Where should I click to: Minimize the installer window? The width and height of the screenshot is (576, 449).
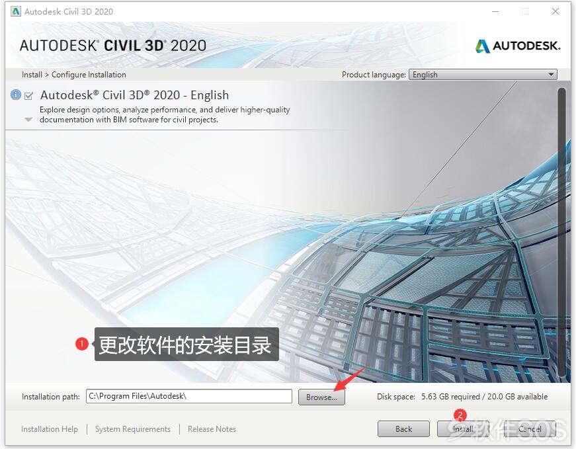[x=495, y=12]
